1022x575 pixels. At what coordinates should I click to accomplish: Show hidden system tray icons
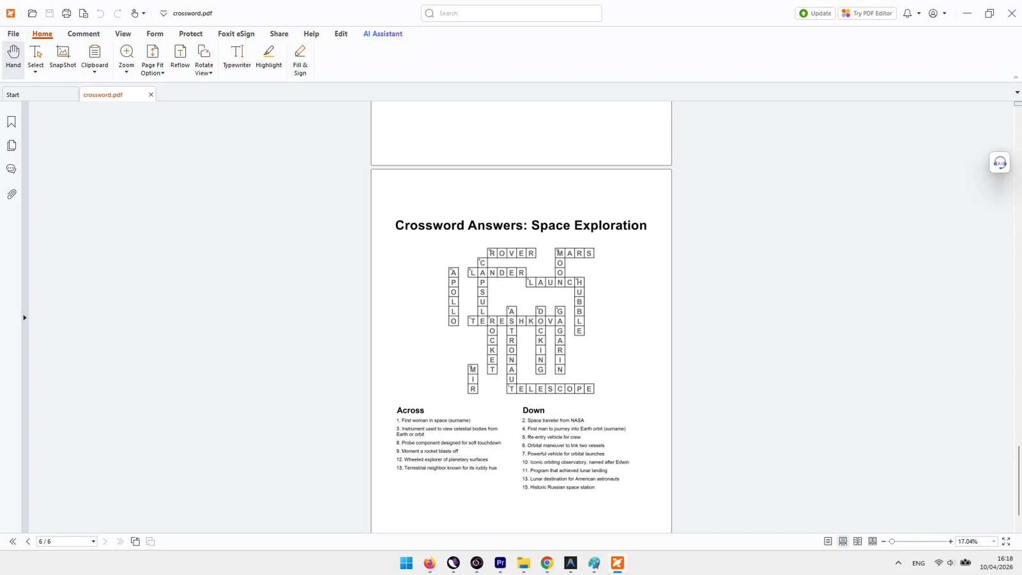pos(898,563)
